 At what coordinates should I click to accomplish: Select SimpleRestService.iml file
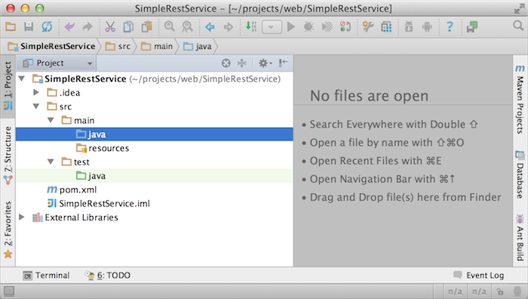(x=154, y=203)
